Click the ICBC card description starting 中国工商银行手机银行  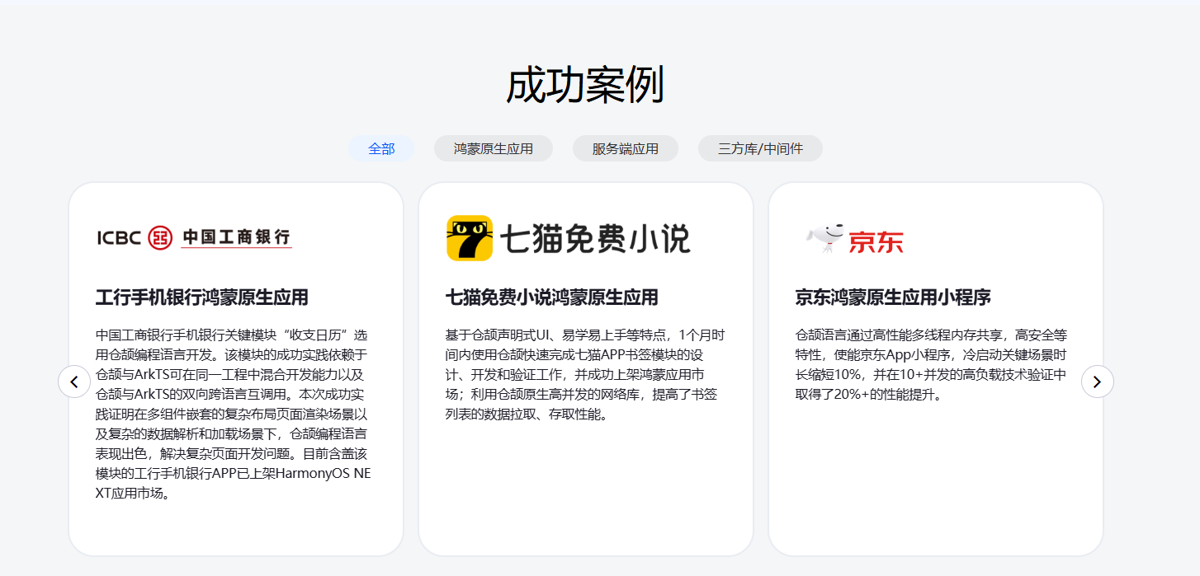tap(233, 414)
